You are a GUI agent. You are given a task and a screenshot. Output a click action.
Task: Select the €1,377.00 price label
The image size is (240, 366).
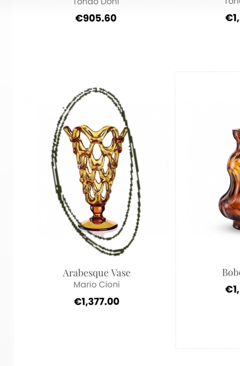click(97, 301)
